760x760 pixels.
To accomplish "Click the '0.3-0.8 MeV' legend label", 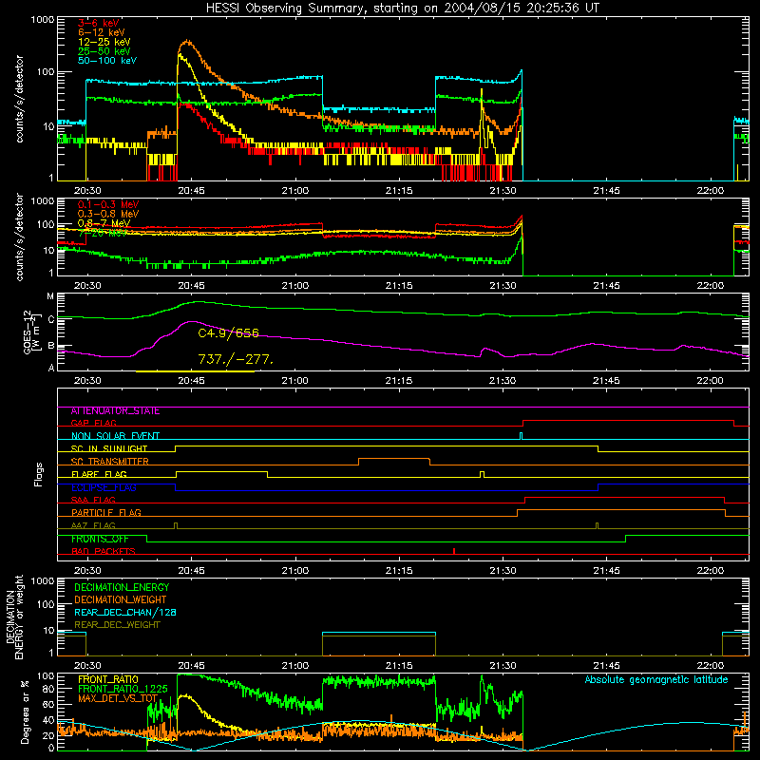I will point(108,214).
